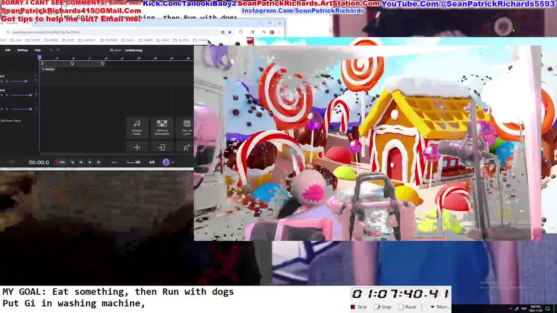Open the Key dropdown
This screenshot has height=313, width=557.
(x=114, y=163)
